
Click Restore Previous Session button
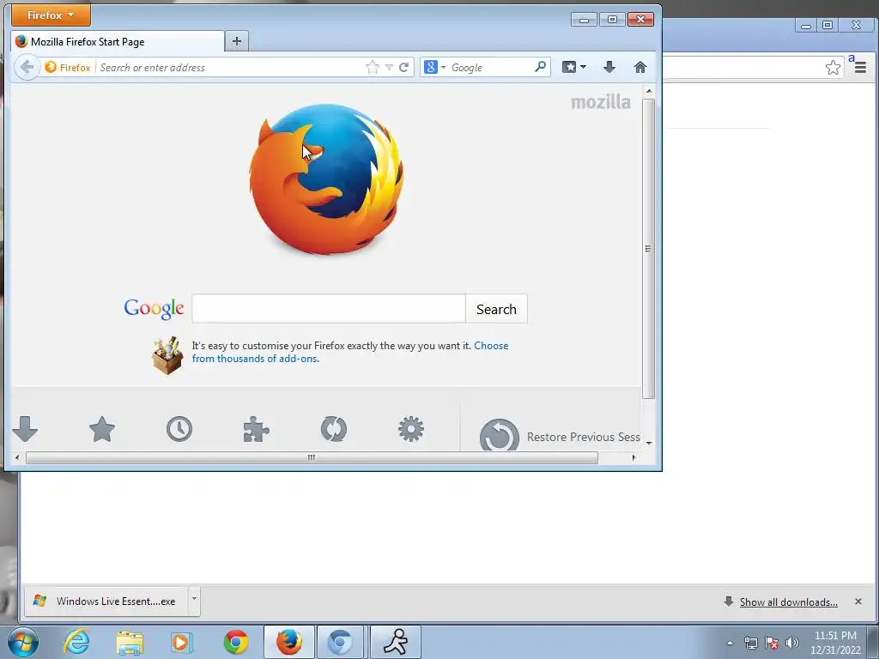coord(560,436)
